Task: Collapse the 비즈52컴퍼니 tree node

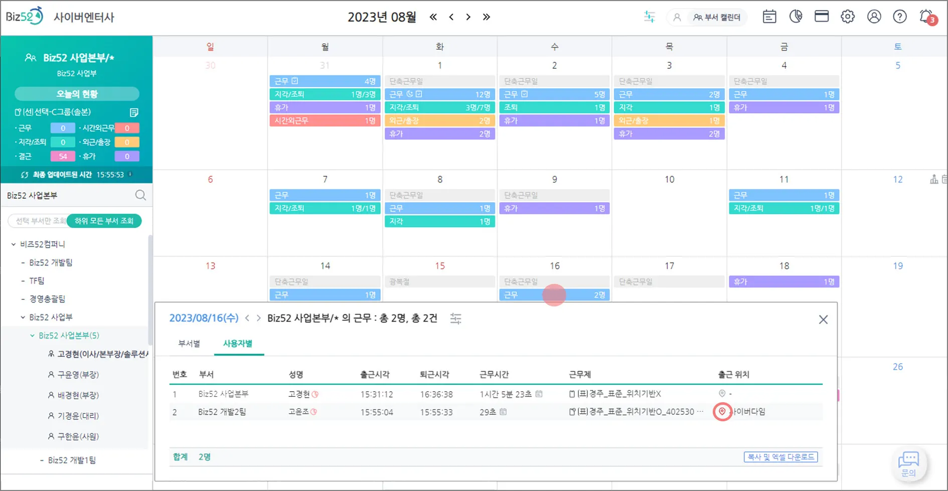Action: 14,244
